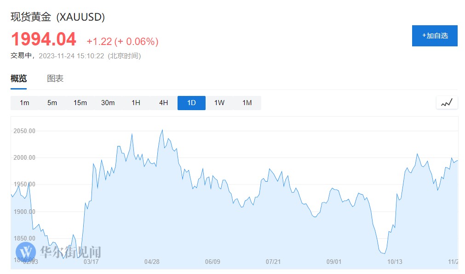
Task: Click the 2050.00 price axis label
Action: pos(24,131)
